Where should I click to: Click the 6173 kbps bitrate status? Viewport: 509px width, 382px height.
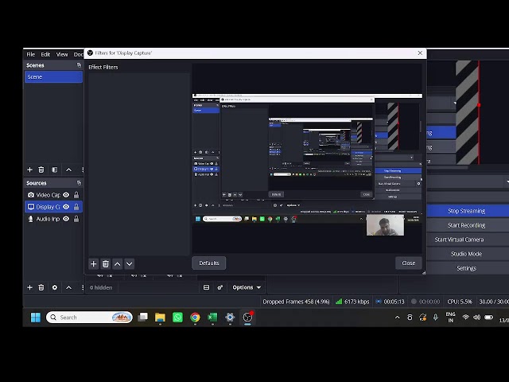[x=352, y=302]
